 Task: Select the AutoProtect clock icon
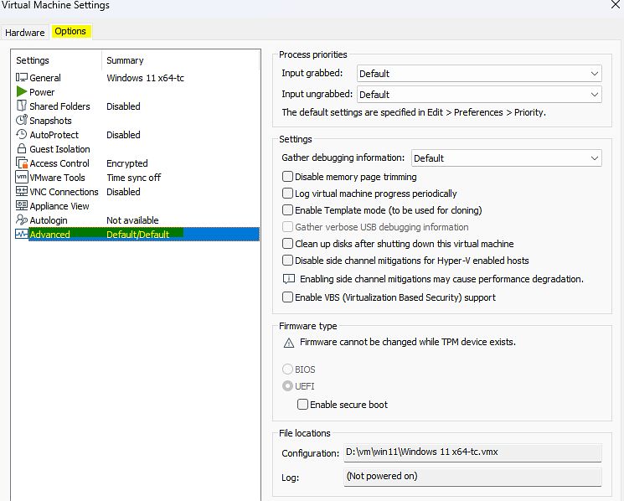pos(22,135)
